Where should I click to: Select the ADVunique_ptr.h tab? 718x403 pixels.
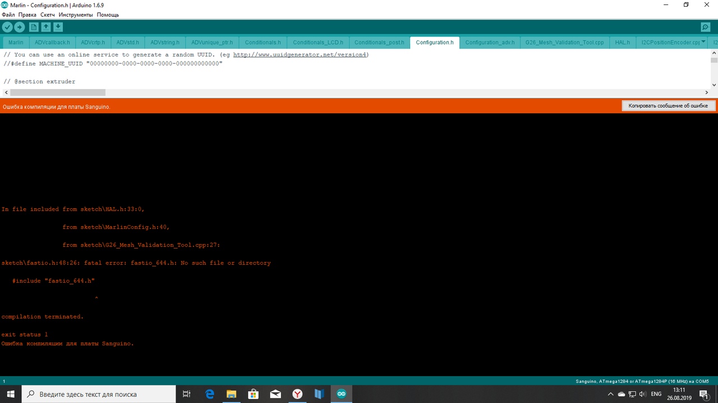(212, 43)
